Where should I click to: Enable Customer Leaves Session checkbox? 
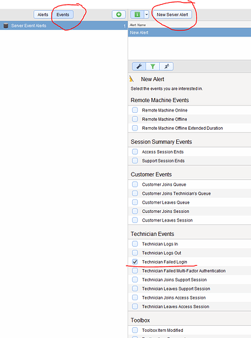(x=135, y=220)
